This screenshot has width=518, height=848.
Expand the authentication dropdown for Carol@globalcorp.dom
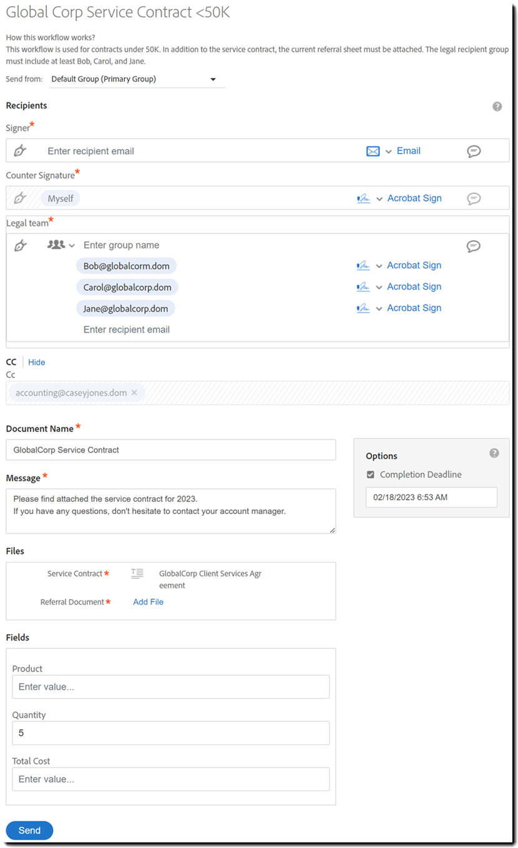tap(379, 286)
